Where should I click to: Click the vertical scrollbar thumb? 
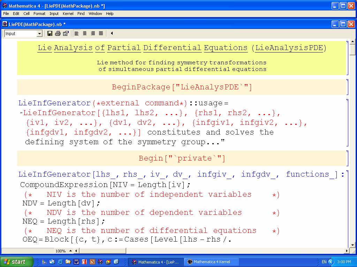point(353,50)
